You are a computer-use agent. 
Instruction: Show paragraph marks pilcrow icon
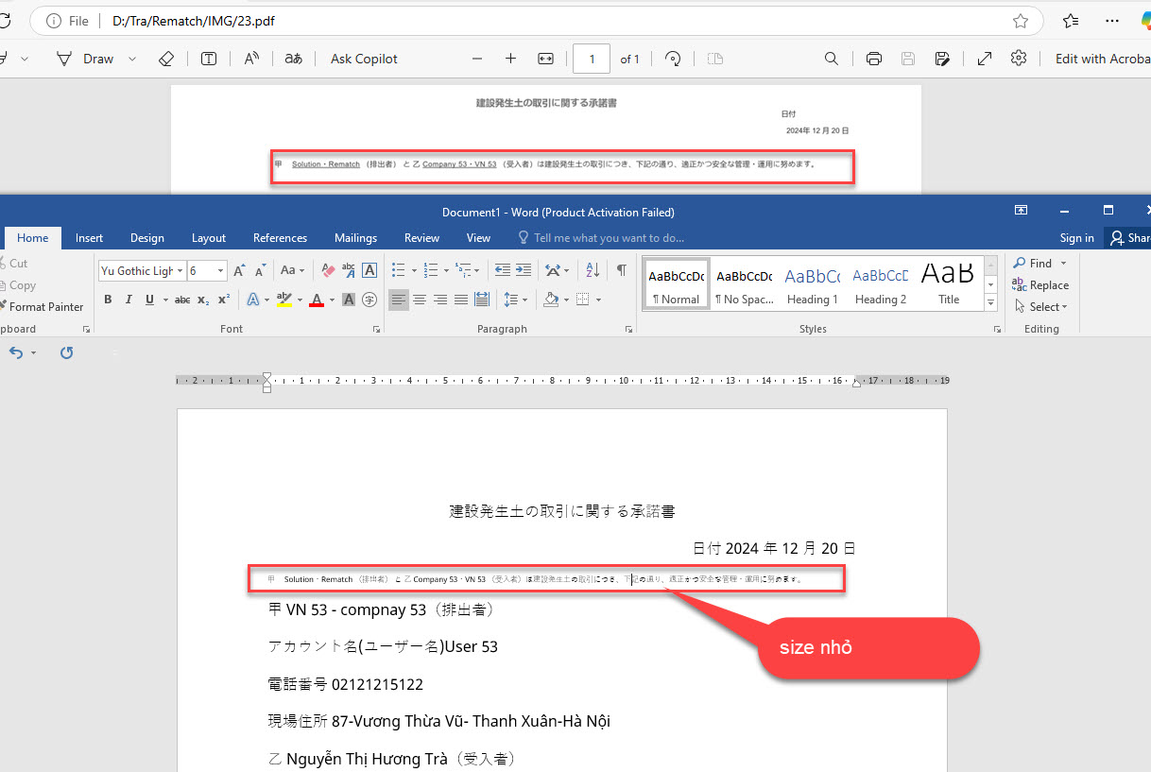(x=621, y=270)
